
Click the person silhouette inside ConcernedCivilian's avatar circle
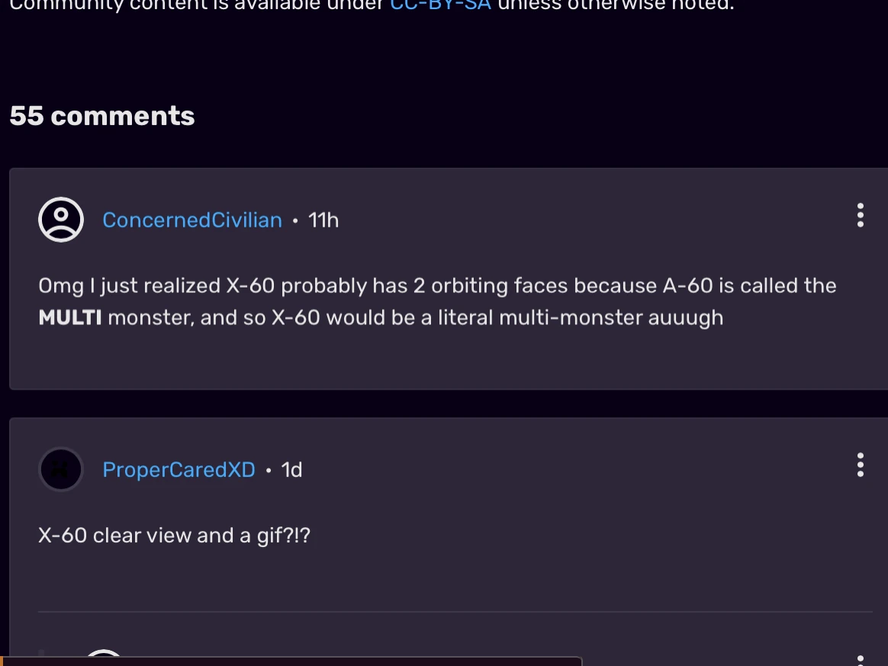[60, 219]
